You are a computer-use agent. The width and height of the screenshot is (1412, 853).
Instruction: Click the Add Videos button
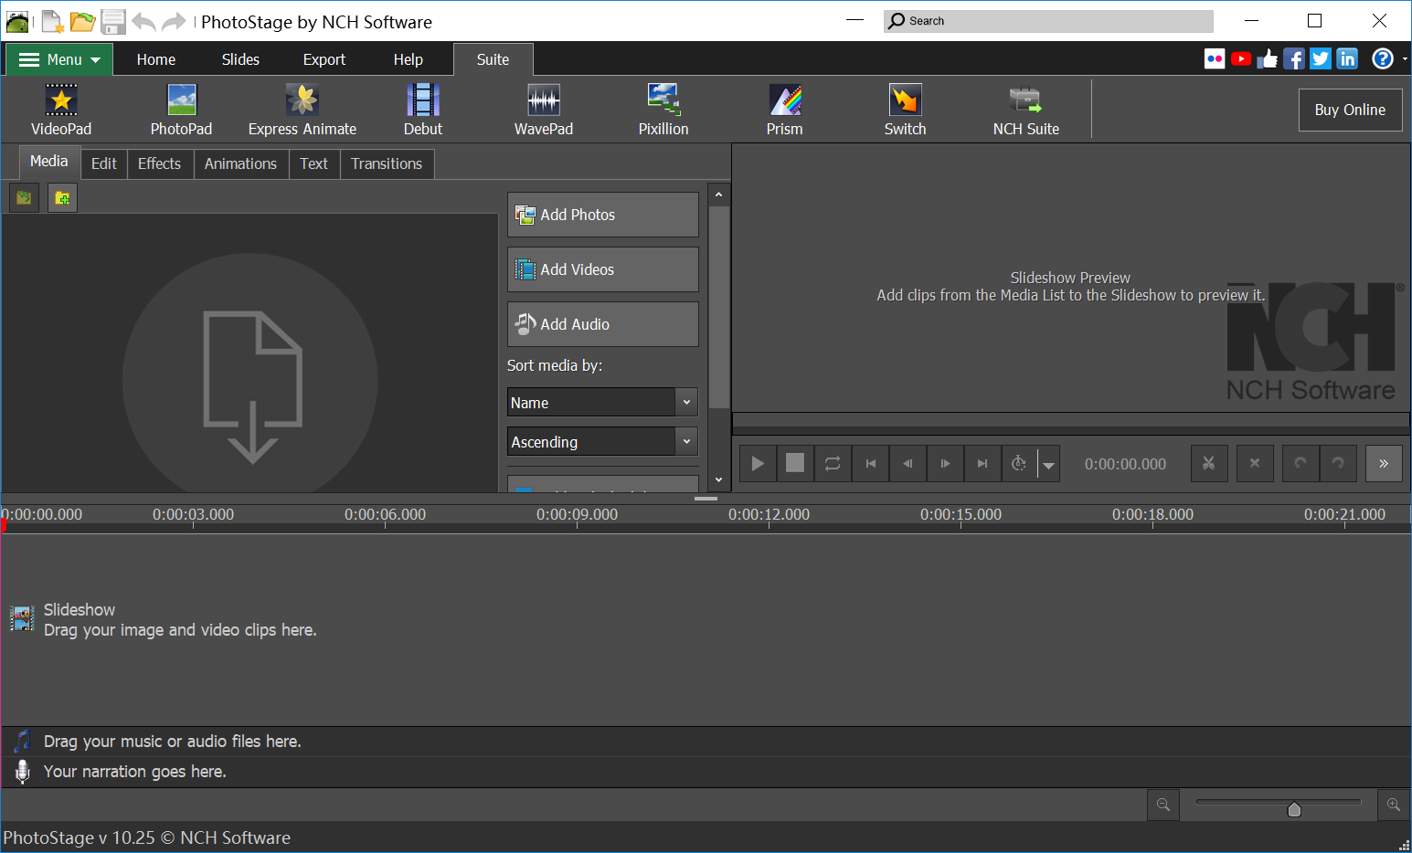603,269
